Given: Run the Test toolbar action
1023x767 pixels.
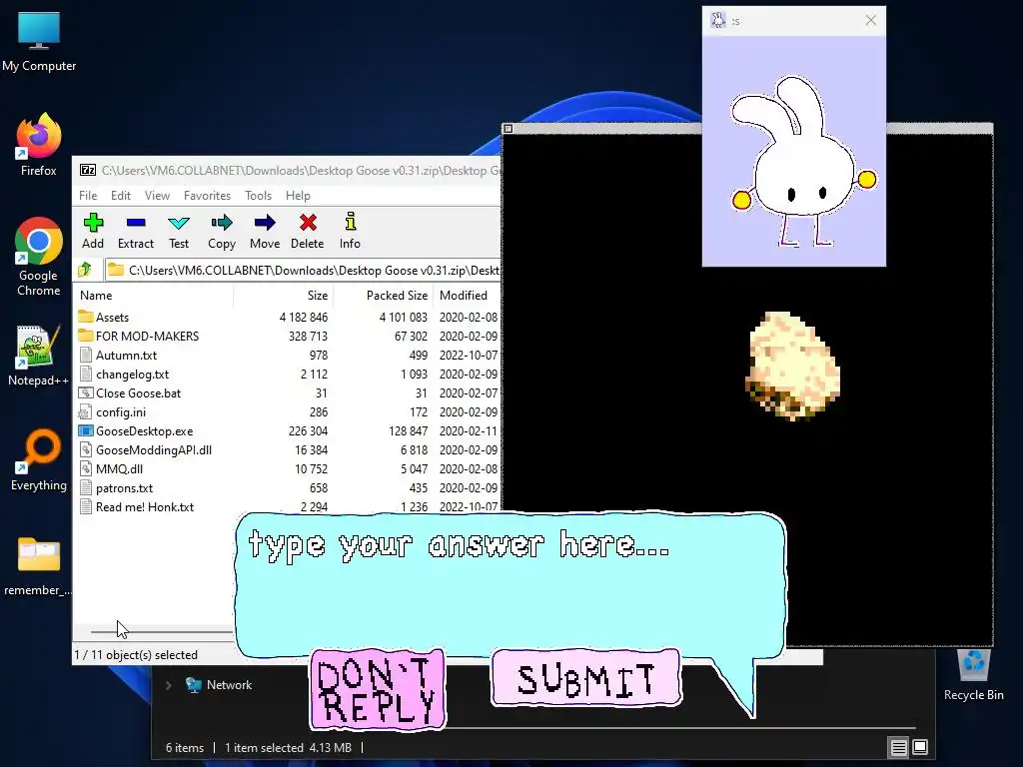Looking at the screenshot, I should coord(178,231).
